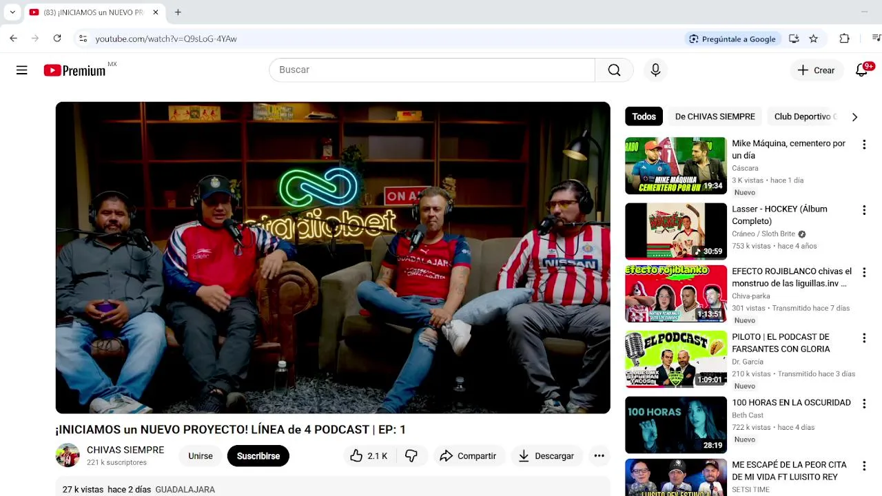
Task: Download the video via Descargar
Action: pyautogui.click(x=546, y=456)
